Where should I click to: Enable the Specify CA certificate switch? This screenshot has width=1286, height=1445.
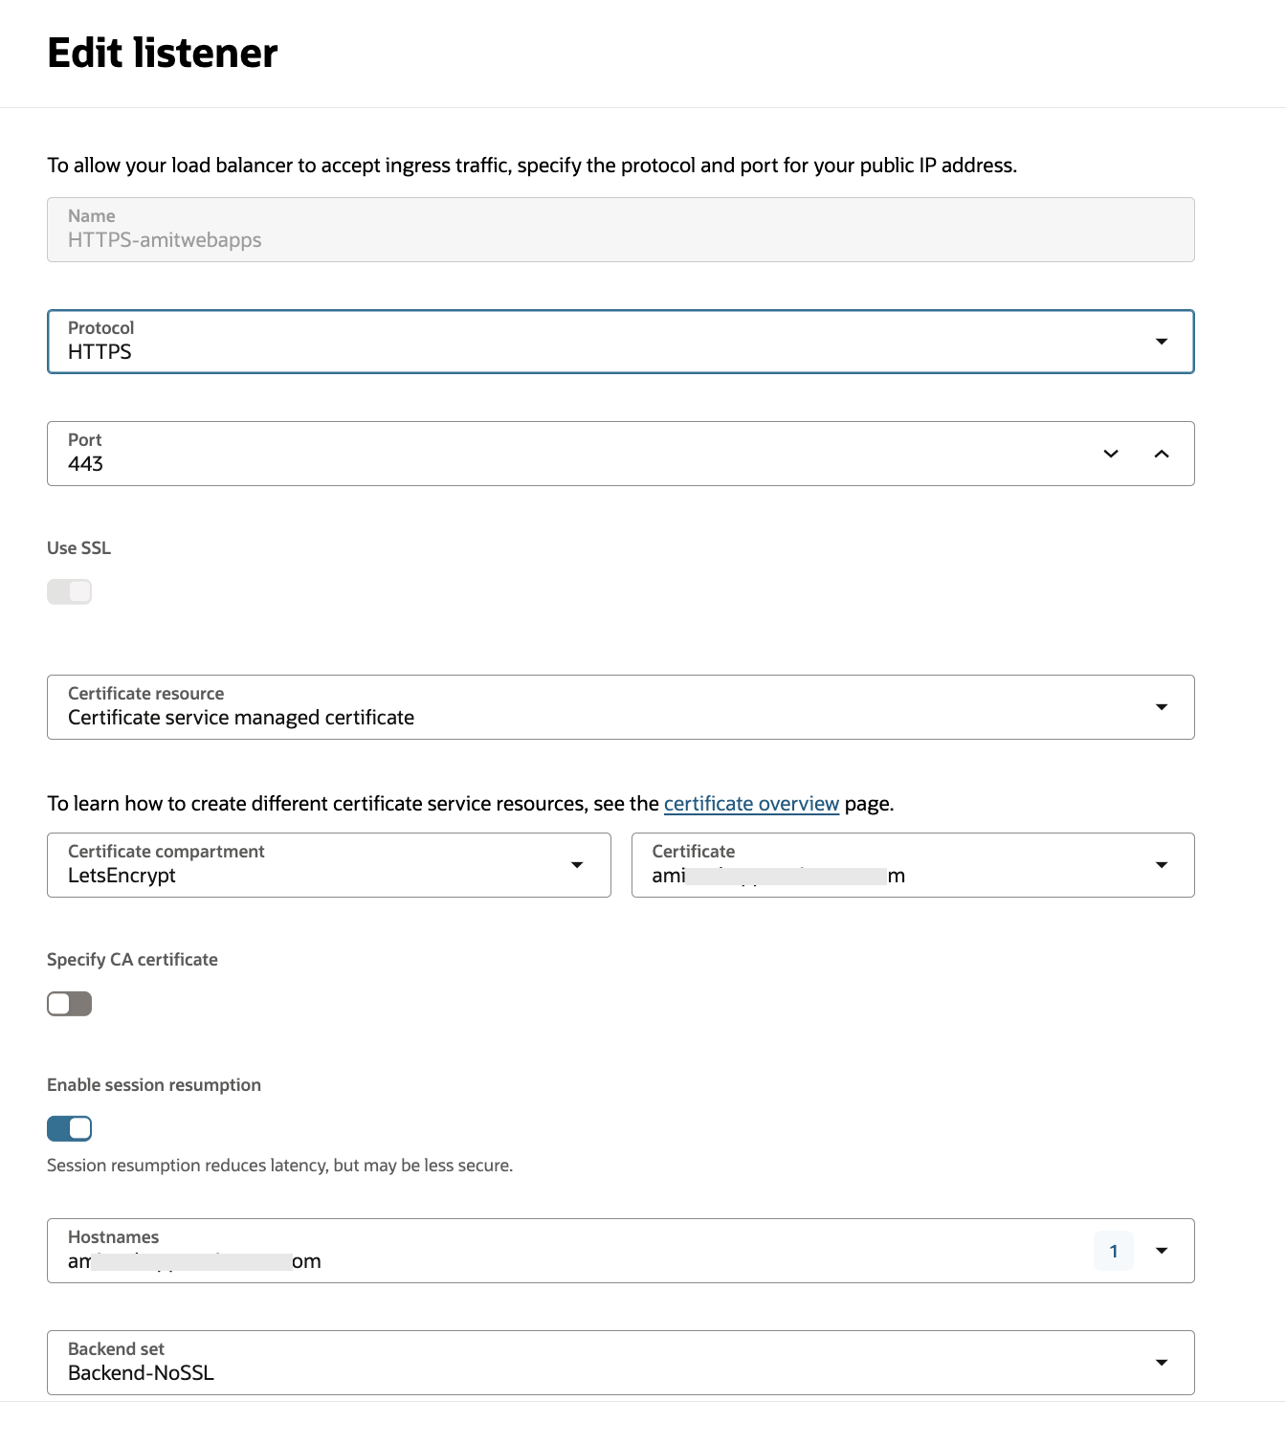[x=69, y=1004]
